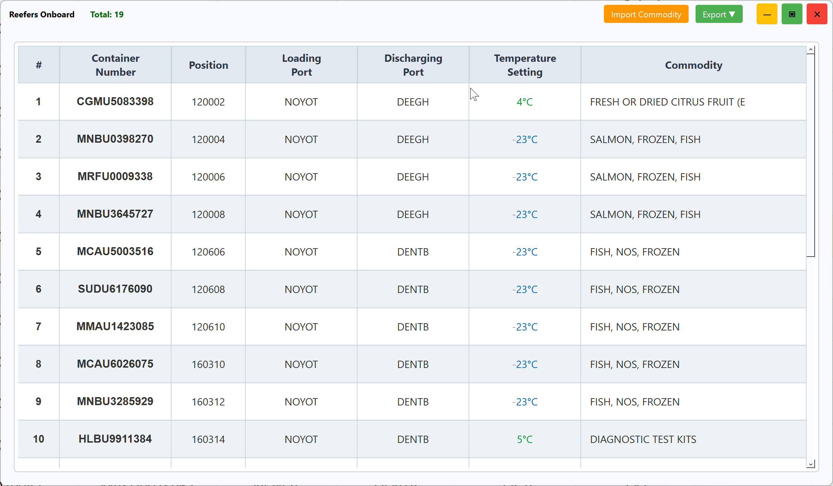Viewport: 833px width, 486px height.
Task: Select container MCAU6026075
Action: 115,364
